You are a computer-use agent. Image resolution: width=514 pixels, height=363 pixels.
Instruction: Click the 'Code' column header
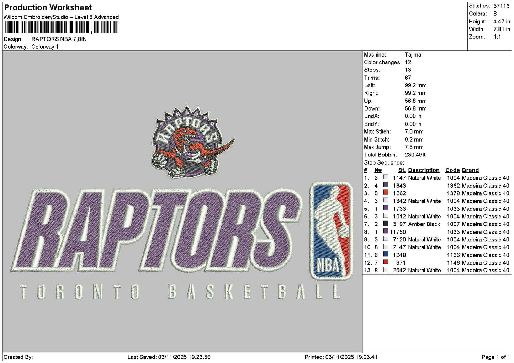(x=452, y=170)
